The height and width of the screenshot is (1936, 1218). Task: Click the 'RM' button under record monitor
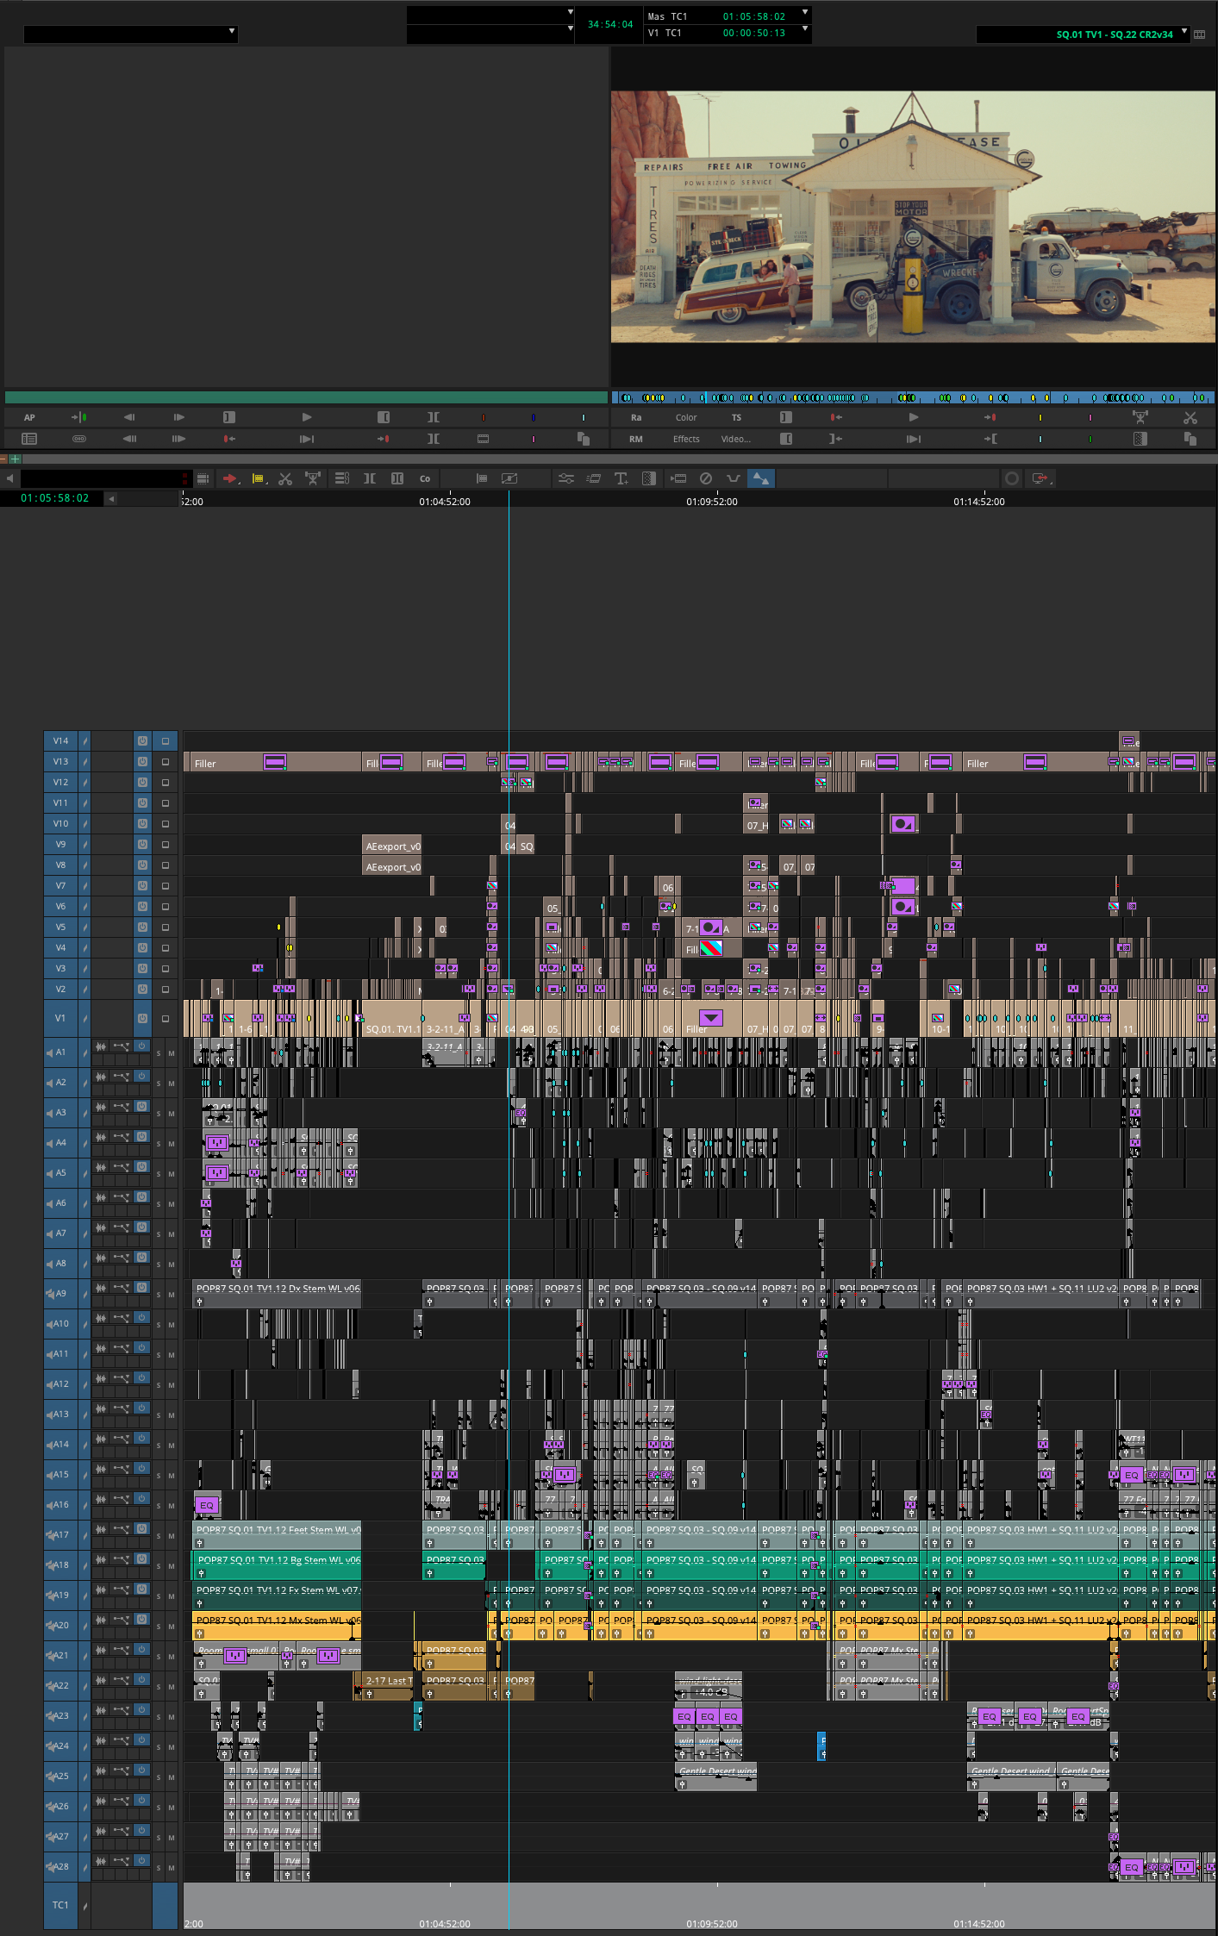pos(636,439)
